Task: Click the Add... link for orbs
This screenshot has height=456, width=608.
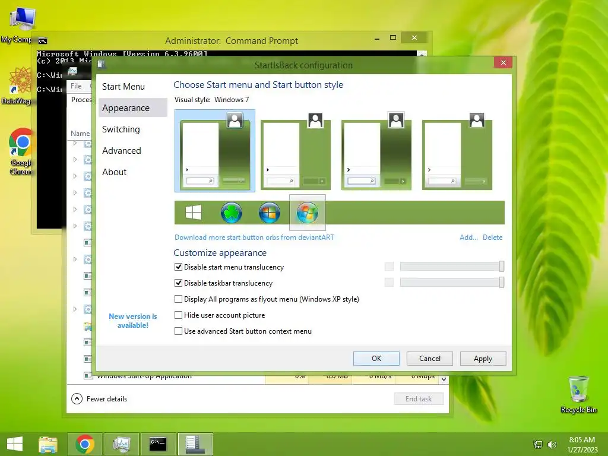Action: point(468,237)
